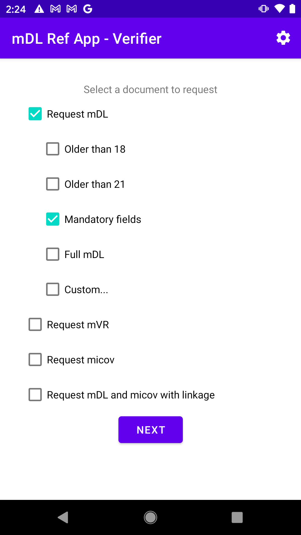The width and height of the screenshot is (301, 535).
Task: Tap the warning triangle status icon
Action: [x=39, y=9]
